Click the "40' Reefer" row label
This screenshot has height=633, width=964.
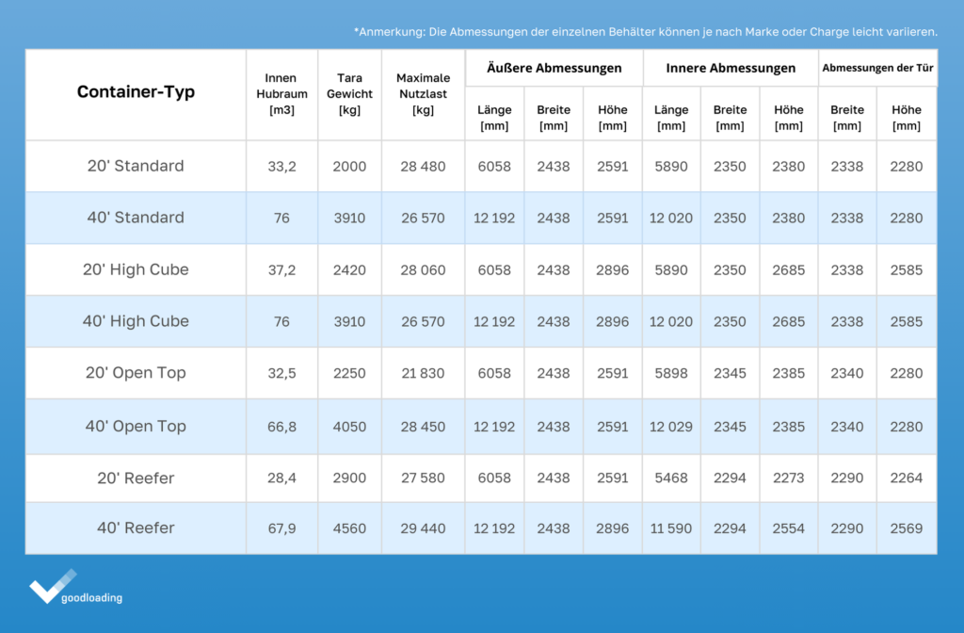click(136, 527)
